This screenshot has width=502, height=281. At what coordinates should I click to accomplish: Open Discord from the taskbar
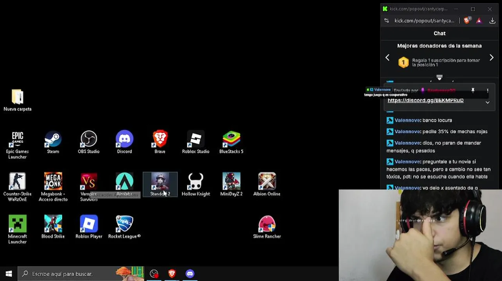[190, 274]
